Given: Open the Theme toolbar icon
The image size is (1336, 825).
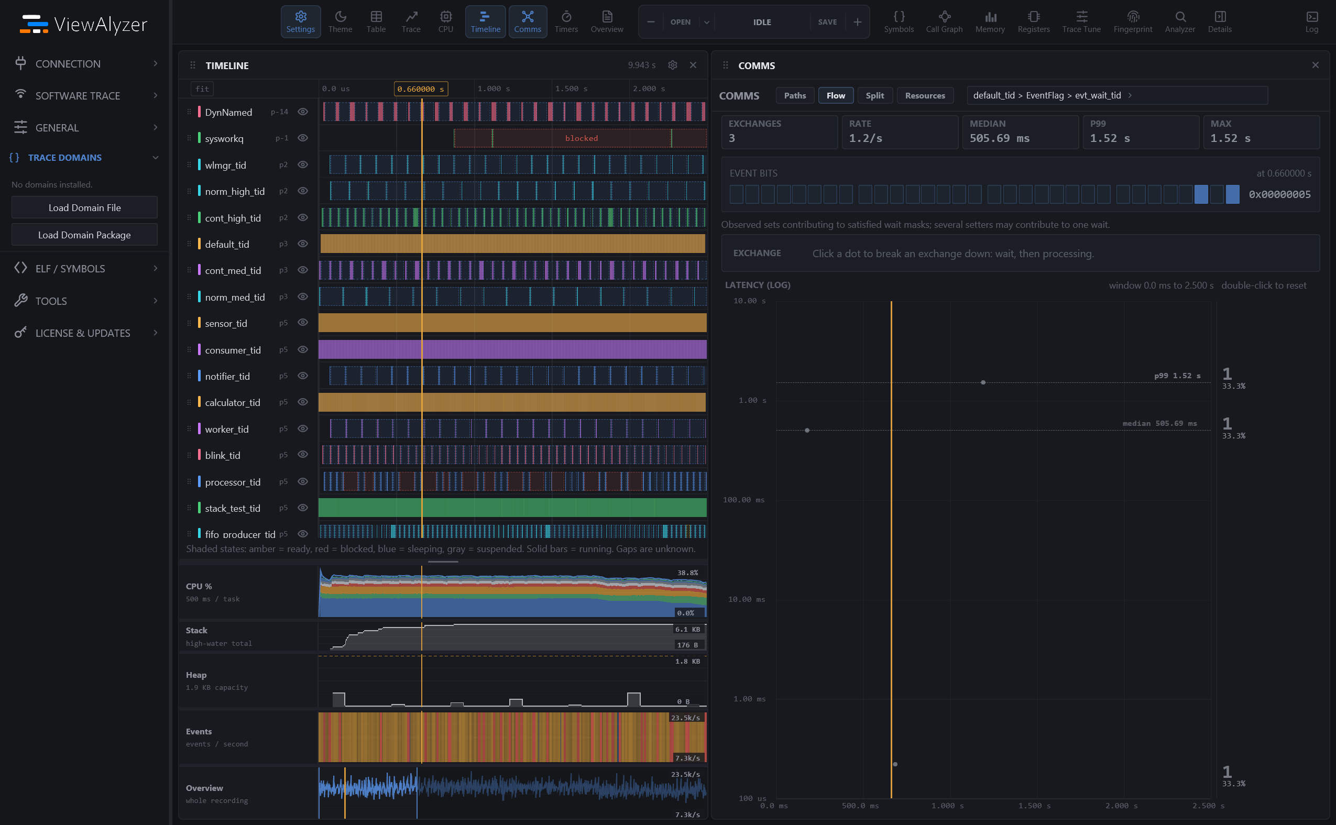Looking at the screenshot, I should [x=340, y=22].
